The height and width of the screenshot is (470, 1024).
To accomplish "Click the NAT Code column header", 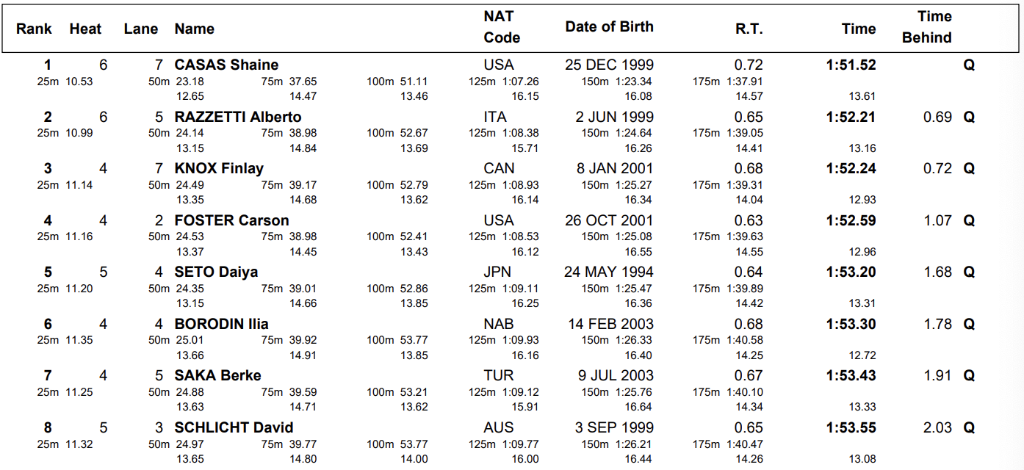I will (x=502, y=27).
